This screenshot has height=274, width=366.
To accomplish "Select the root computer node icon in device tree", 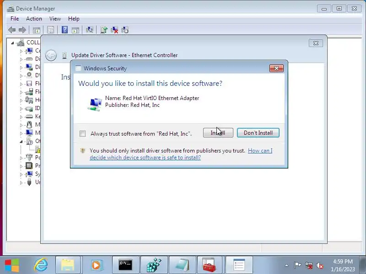I will 21,42.
